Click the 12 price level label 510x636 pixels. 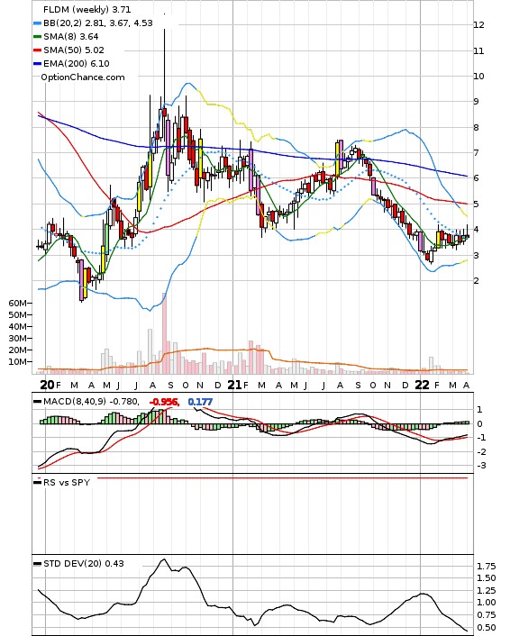[478, 24]
